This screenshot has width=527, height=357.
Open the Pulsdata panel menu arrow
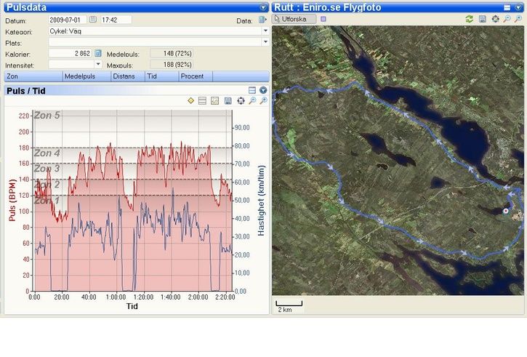tap(263, 7)
